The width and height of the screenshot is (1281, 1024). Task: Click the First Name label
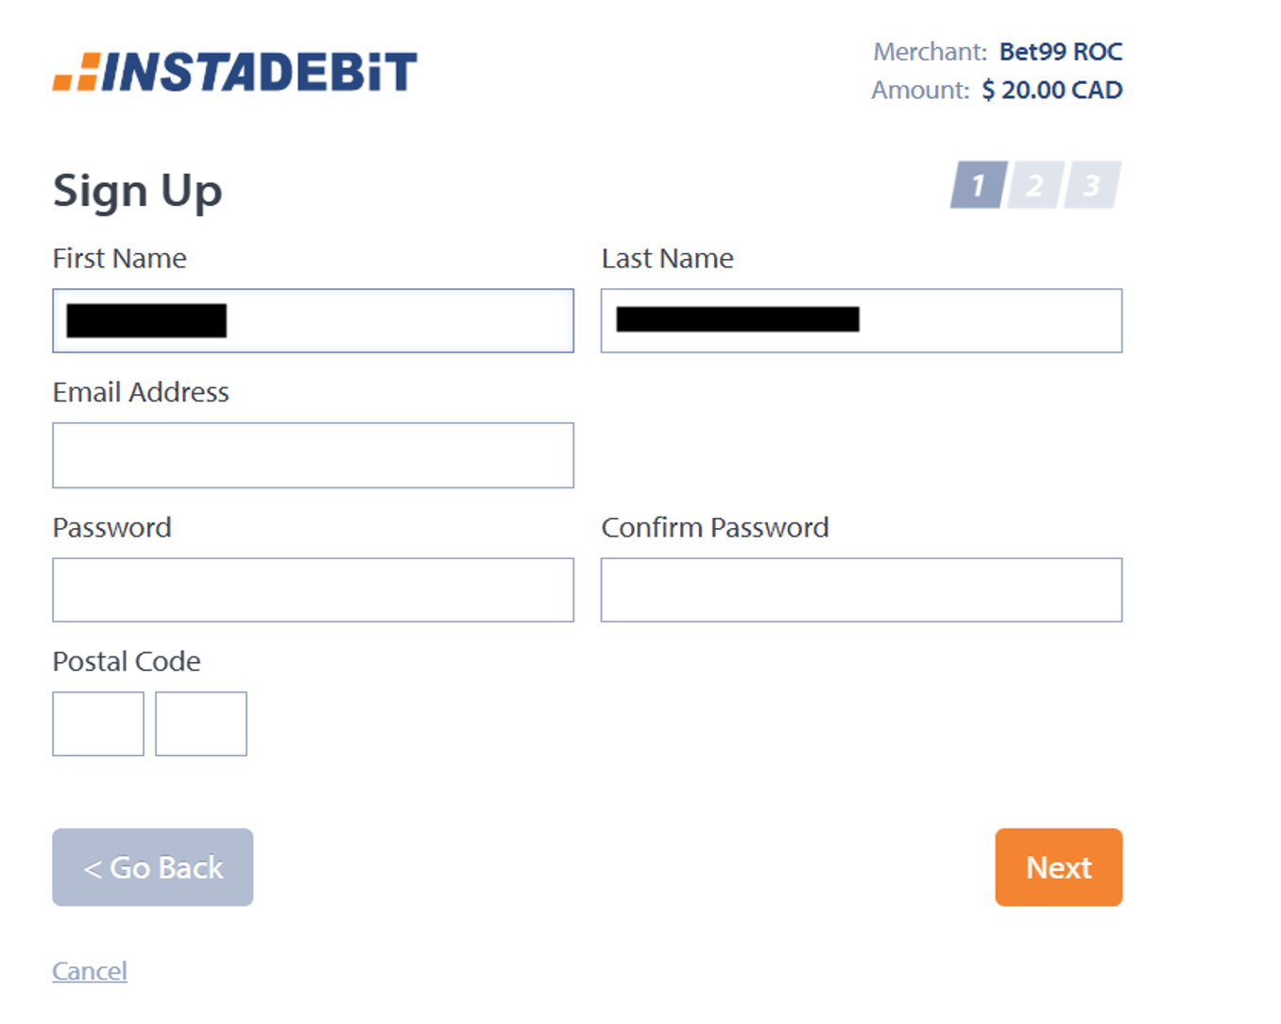tap(120, 259)
